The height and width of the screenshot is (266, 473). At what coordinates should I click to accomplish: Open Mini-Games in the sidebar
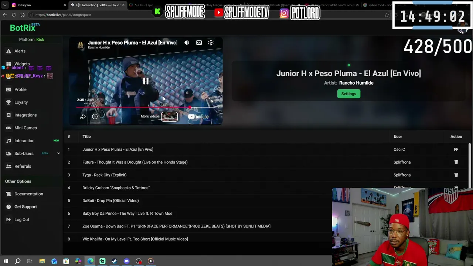[25, 128]
